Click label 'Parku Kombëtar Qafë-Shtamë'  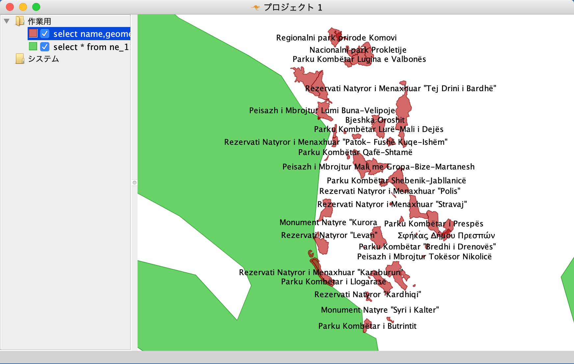[x=355, y=152]
